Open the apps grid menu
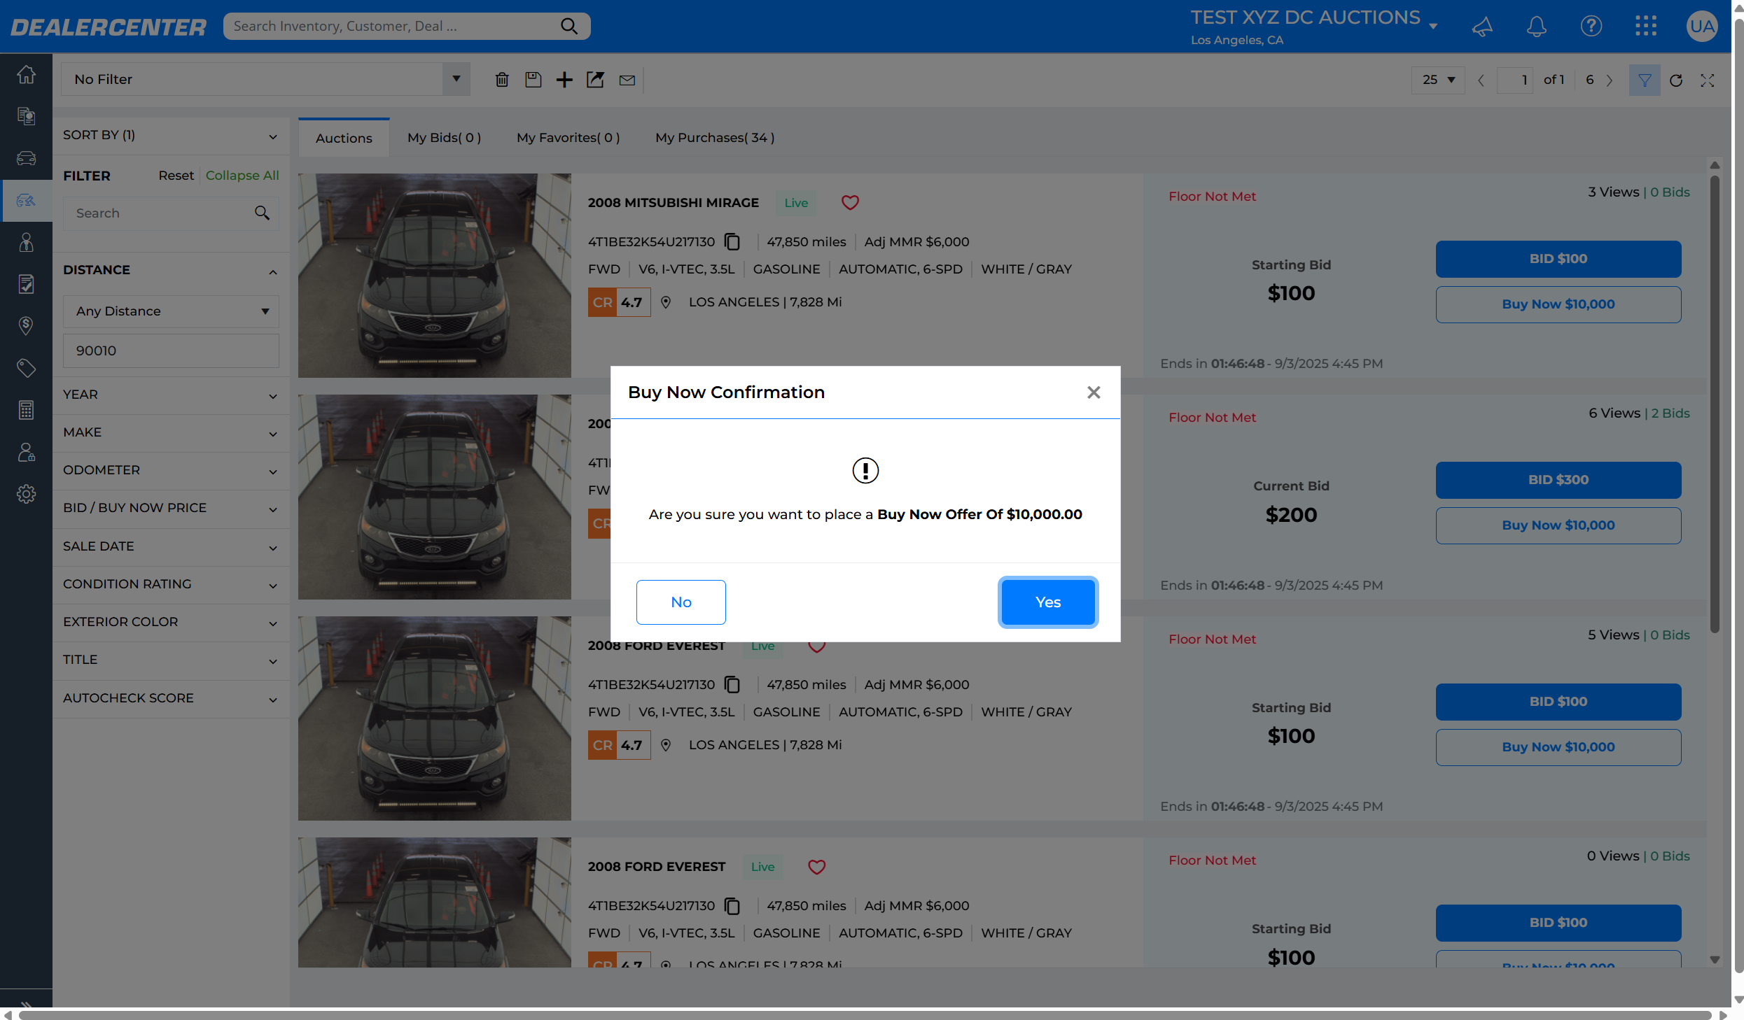Viewport: 1744px width, 1020px height. click(x=1645, y=27)
